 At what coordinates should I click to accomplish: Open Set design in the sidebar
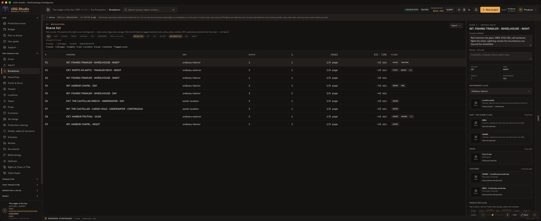pyautogui.click(x=20, y=119)
